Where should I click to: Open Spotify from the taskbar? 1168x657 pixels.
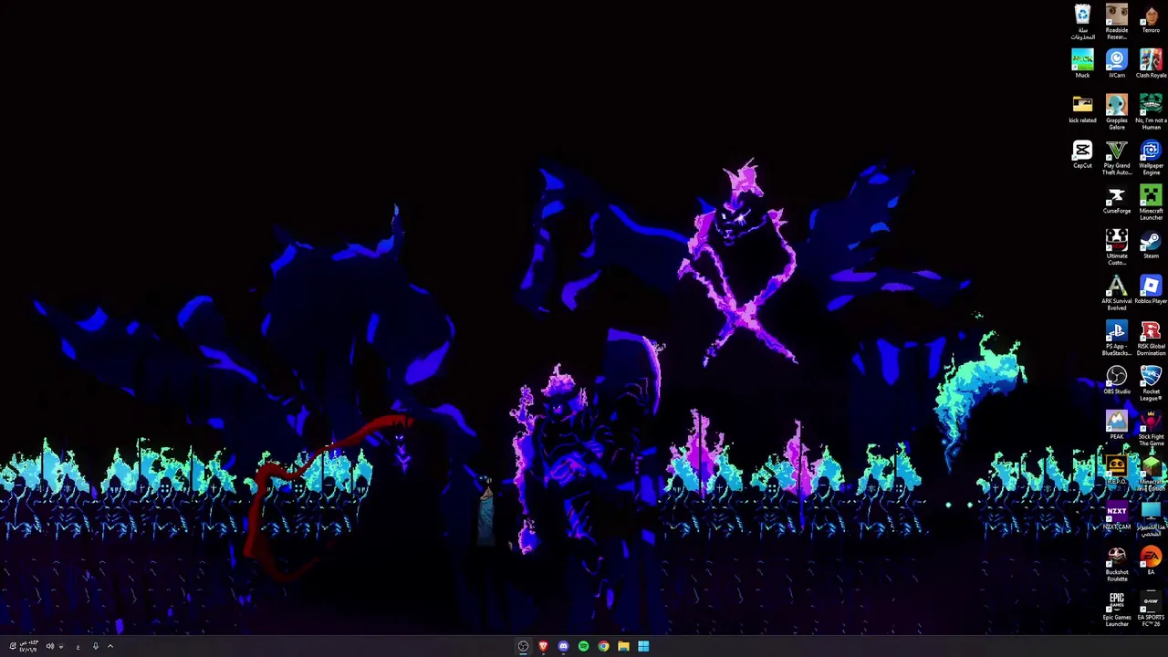(x=583, y=646)
